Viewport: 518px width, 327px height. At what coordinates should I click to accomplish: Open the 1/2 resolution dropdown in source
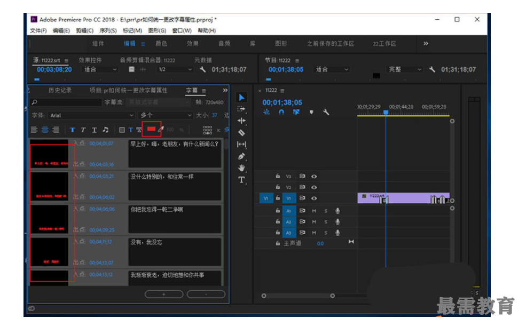(x=174, y=69)
